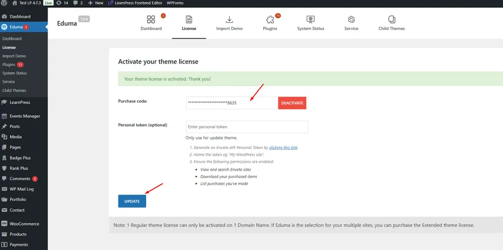
Task: Open the Dashboard tab with grid icon
Action: pyautogui.click(x=151, y=23)
